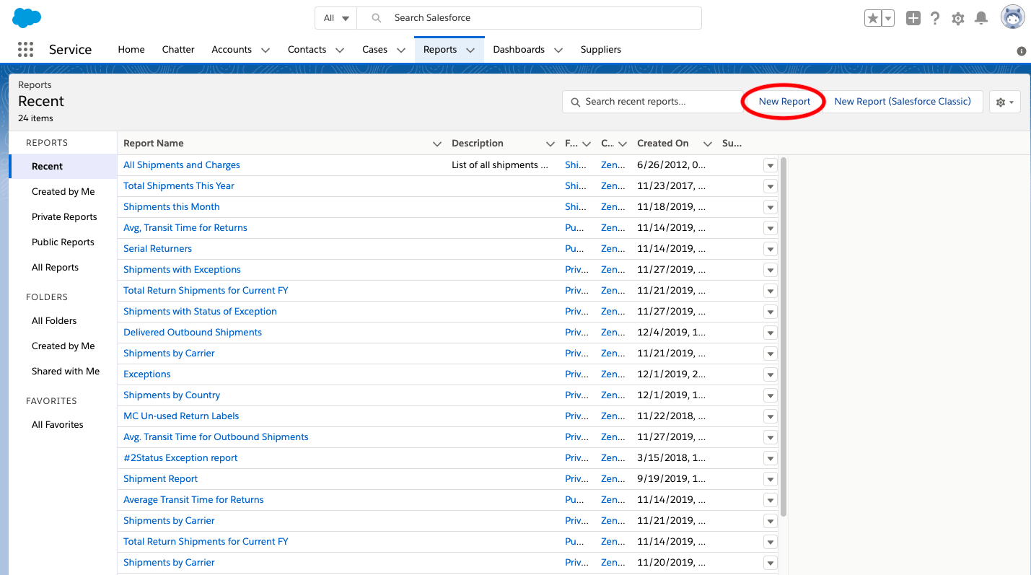Open Avg, Transit Time for Returns report
Viewport: 1031px width, 575px height.
point(185,228)
